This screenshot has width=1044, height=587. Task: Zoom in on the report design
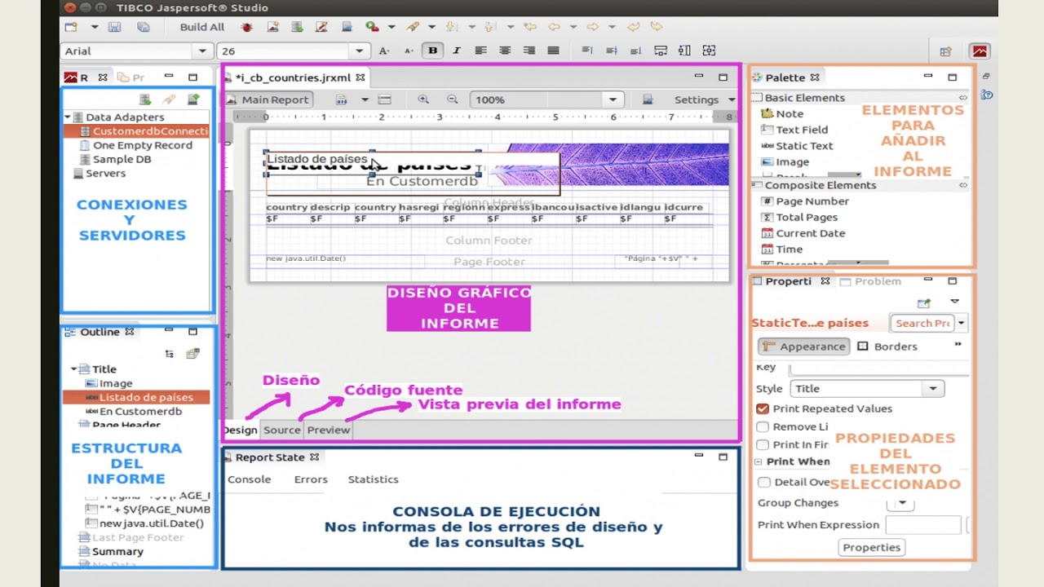[x=423, y=99]
